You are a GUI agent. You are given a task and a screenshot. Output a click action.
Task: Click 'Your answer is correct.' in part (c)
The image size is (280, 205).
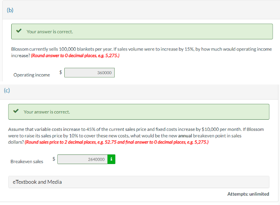coord(46,112)
